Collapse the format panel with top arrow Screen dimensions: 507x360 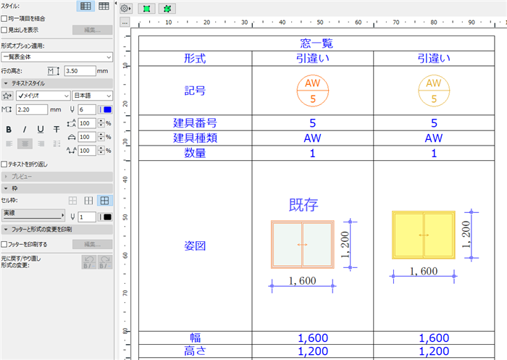point(116,3)
